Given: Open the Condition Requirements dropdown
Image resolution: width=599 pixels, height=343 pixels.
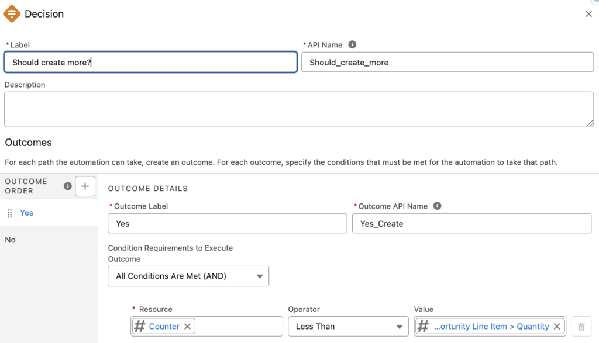Looking at the screenshot, I should pos(188,276).
